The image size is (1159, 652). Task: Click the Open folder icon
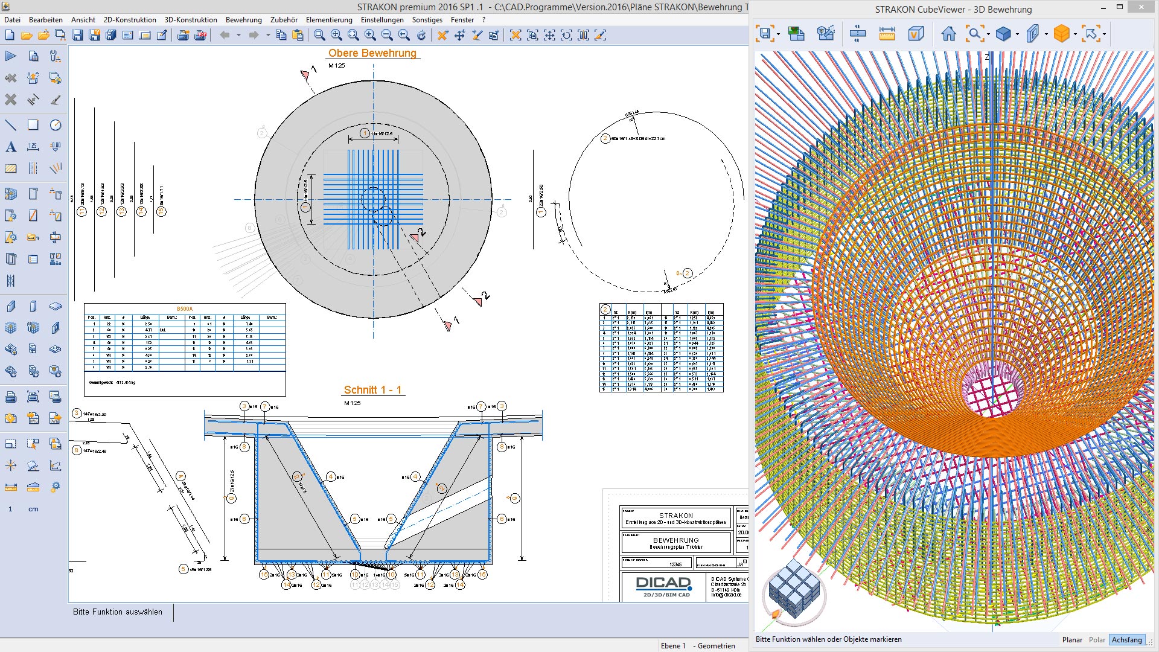[x=27, y=36]
